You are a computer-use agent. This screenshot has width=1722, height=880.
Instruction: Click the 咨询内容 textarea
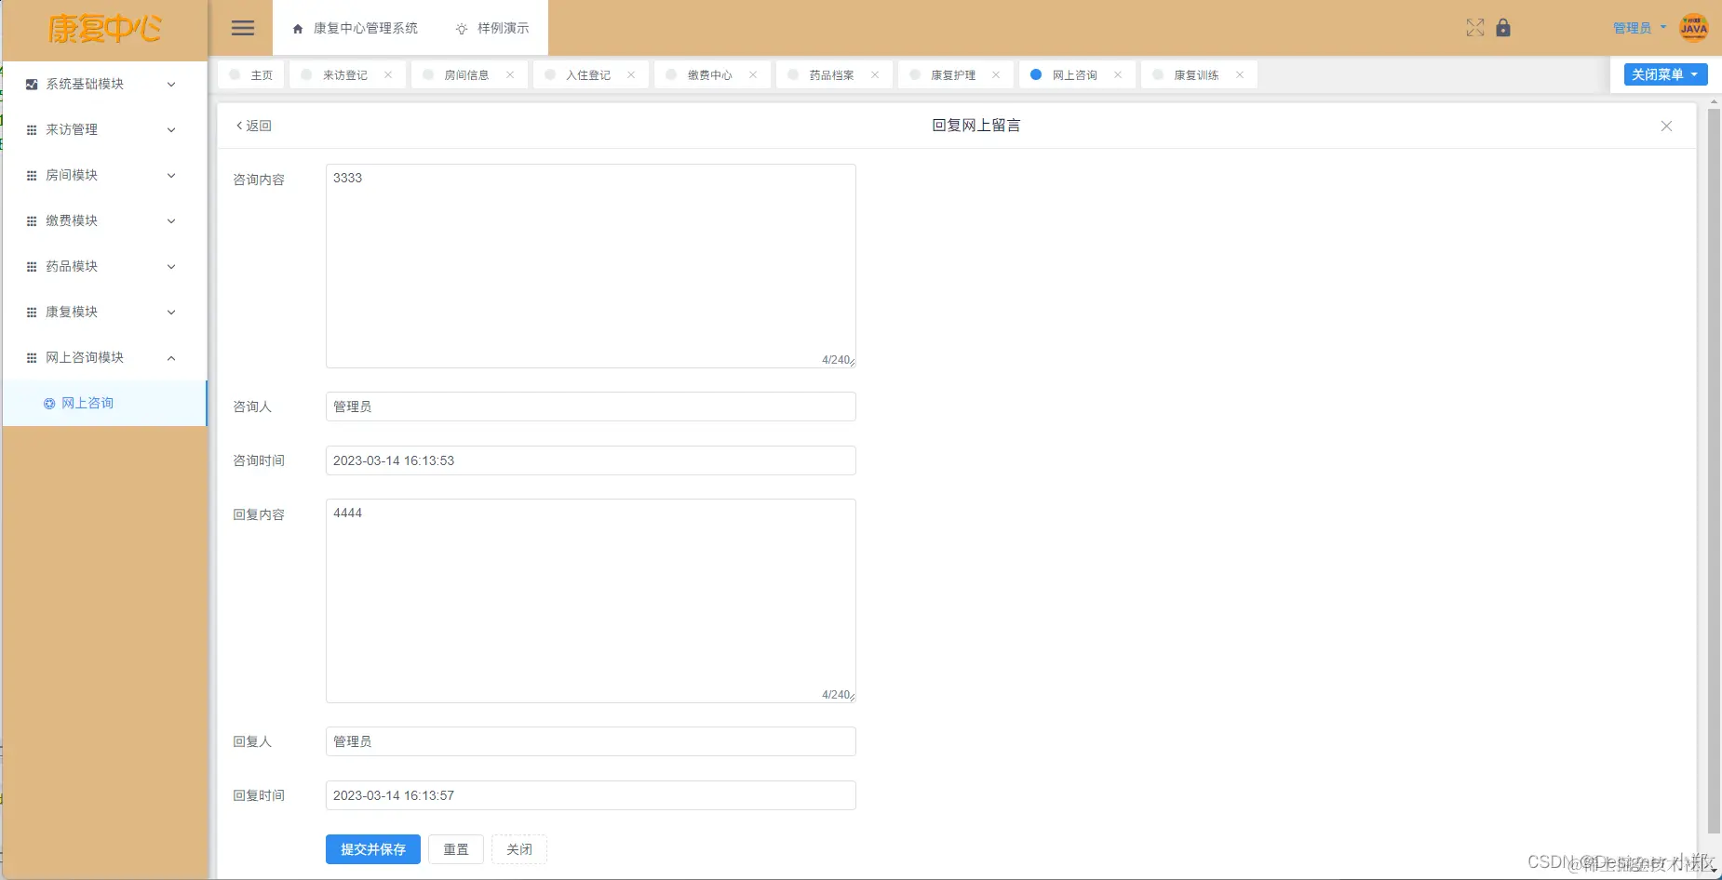591,266
